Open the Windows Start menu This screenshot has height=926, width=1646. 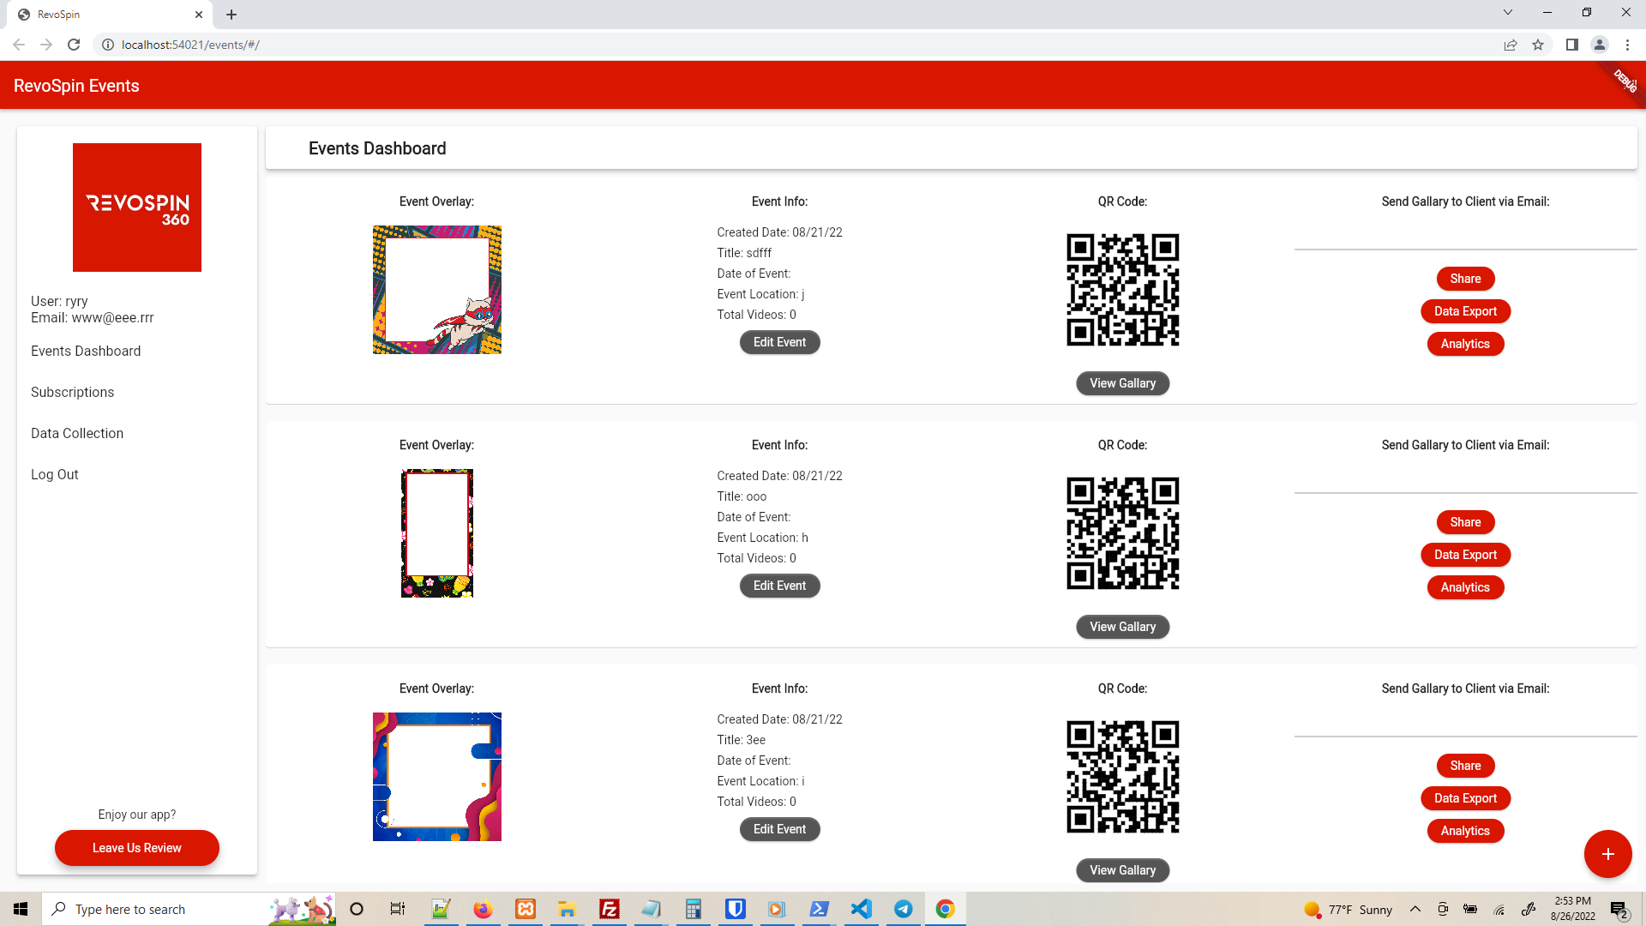click(x=21, y=909)
